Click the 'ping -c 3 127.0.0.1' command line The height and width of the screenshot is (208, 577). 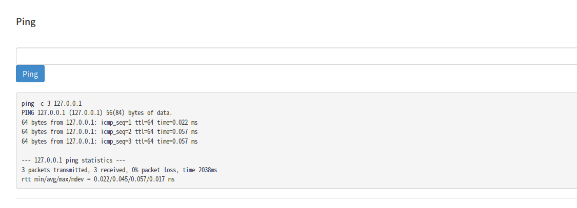[52, 103]
